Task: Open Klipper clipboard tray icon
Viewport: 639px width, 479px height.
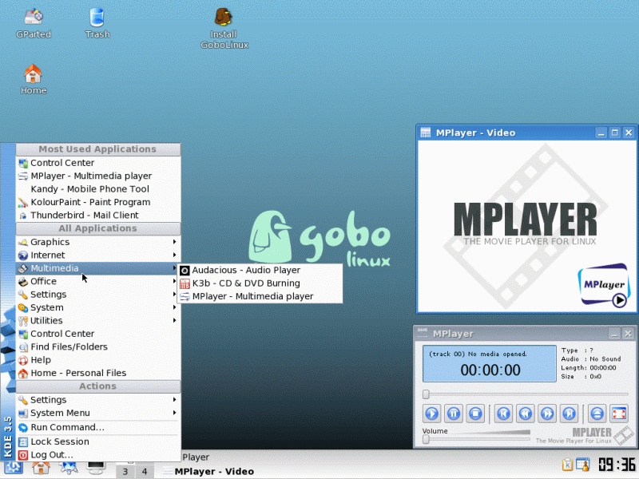Action: (567, 465)
